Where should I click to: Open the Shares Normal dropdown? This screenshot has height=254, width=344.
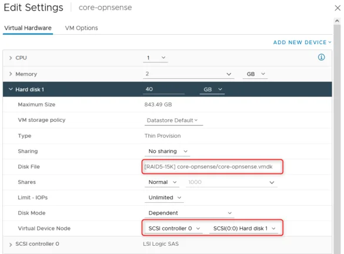pos(162,182)
